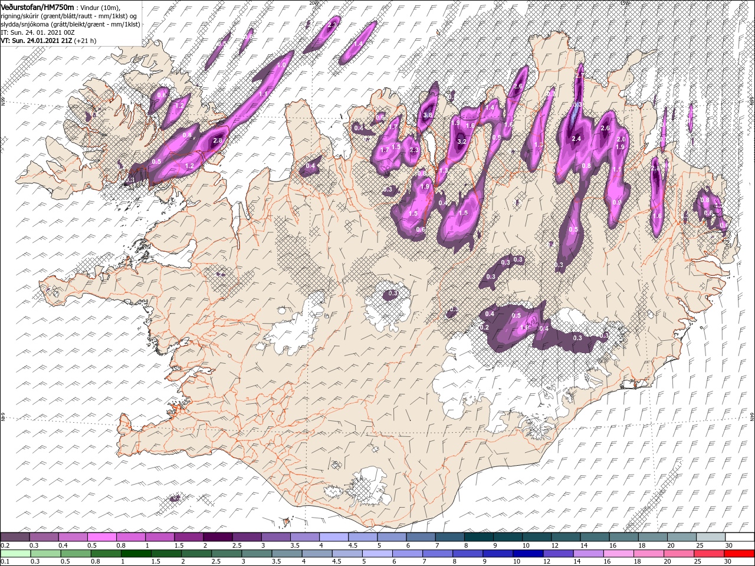The height and width of the screenshot is (566, 755).
Task: Select the greyish-purple 0.2 swatch in top legend
Action: pos(15,537)
